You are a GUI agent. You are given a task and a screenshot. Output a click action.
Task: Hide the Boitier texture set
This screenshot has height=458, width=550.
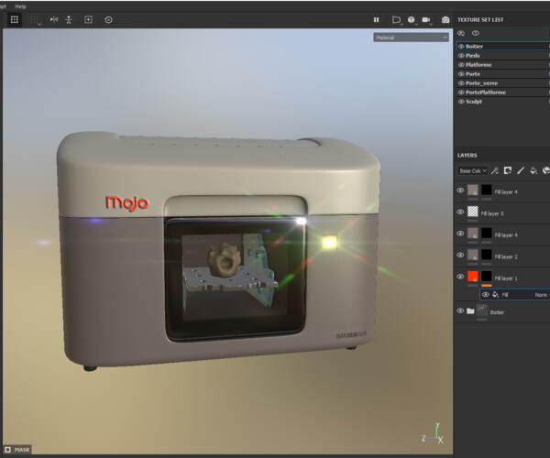point(461,46)
